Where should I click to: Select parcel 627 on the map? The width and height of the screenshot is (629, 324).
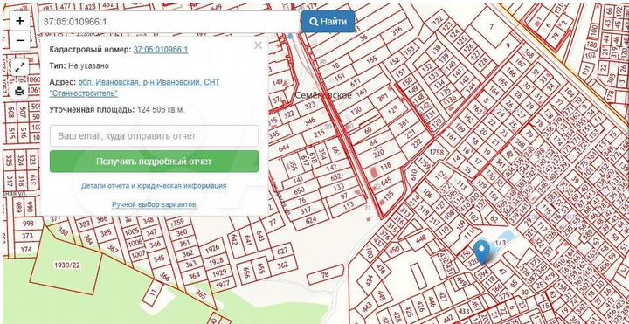[x=283, y=251]
